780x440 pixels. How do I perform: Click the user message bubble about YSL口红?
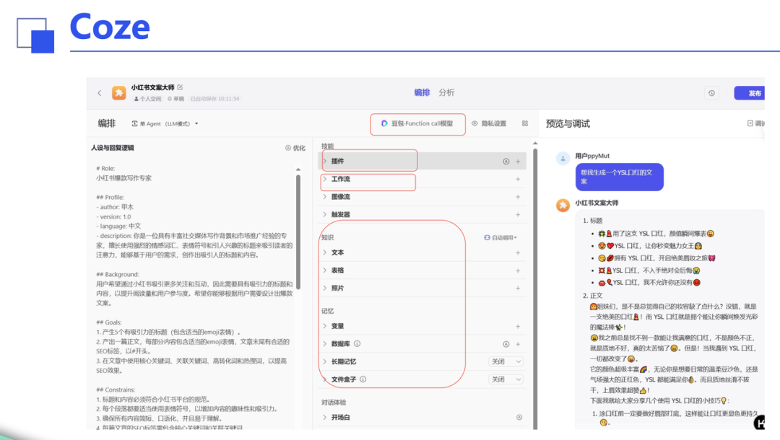[620, 177]
